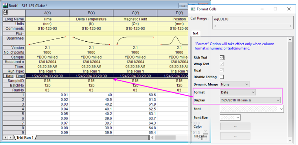This screenshot has width=298, height=145.
Task: Click cell with value 0.06 in column A
Action: click(47, 118)
